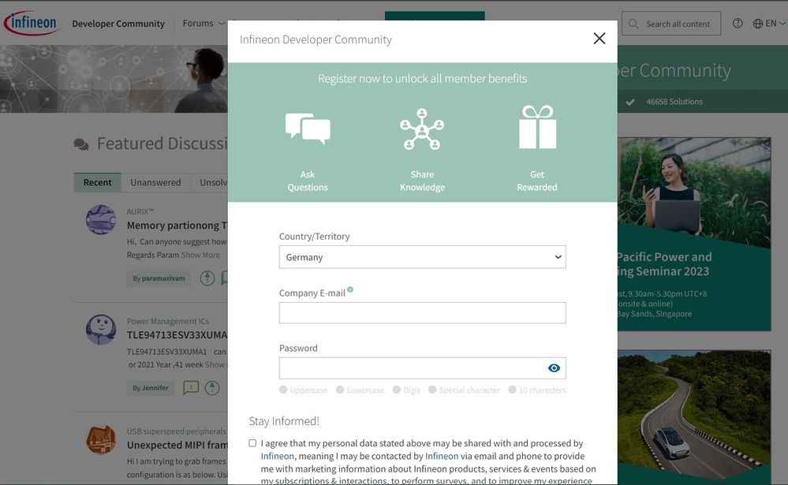Open the winding road car banner image
Image resolution: width=788 pixels, height=485 pixels.
tap(694, 417)
